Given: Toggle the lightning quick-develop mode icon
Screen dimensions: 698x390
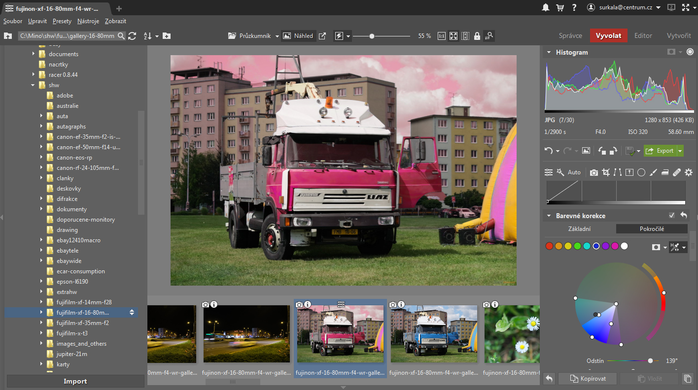Looking at the screenshot, I should click(340, 35).
